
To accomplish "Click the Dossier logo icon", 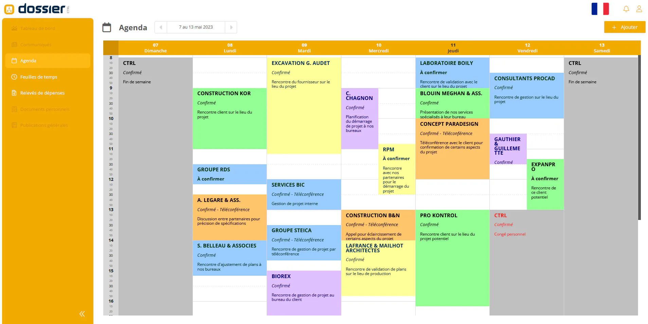I will tap(9, 9).
